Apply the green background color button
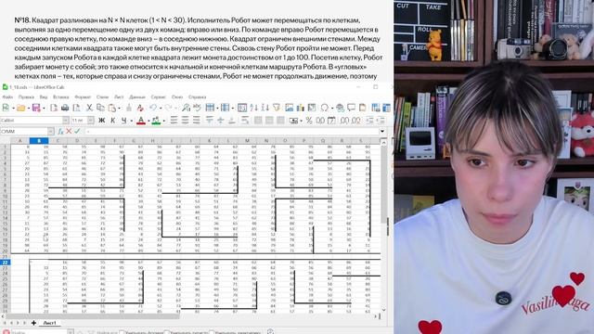 pos(156,121)
